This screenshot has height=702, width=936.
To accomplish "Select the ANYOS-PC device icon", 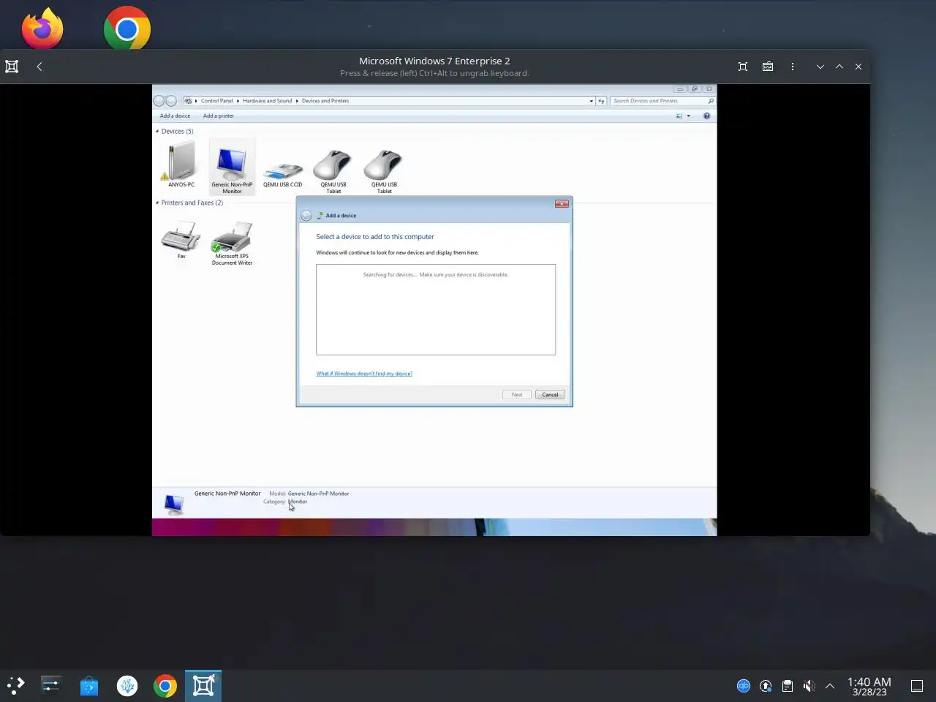I will pos(181,164).
